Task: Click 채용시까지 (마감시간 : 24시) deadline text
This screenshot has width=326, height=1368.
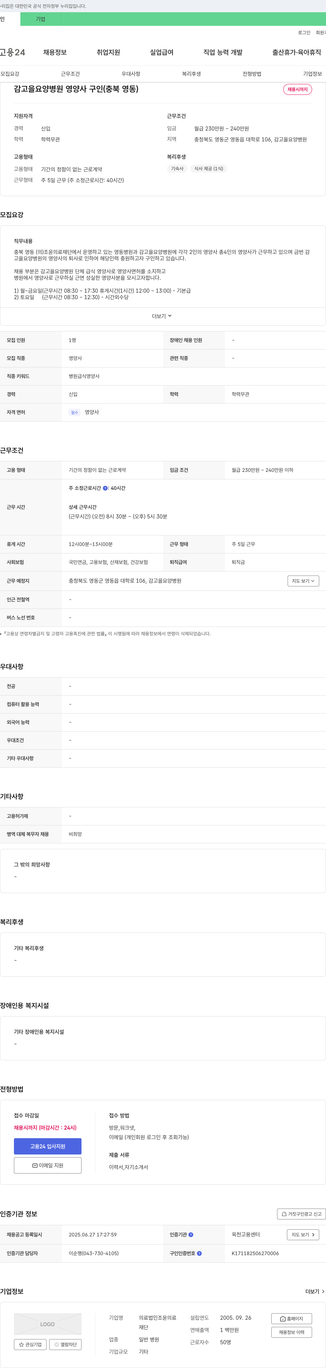Action: 45,1127
